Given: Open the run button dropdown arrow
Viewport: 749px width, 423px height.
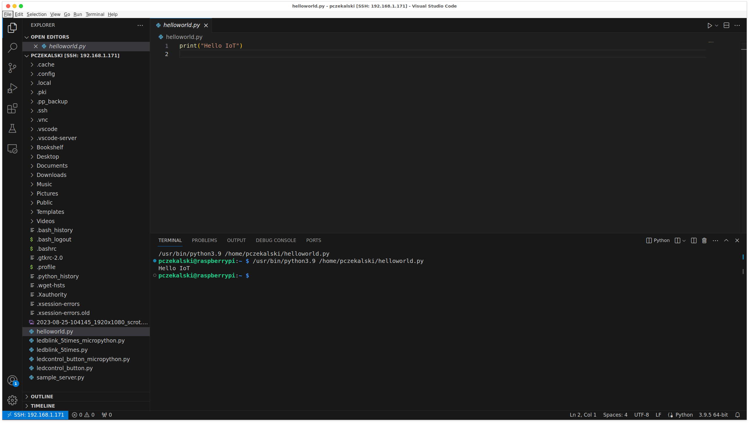Looking at the screenshot, I should 717,26.
